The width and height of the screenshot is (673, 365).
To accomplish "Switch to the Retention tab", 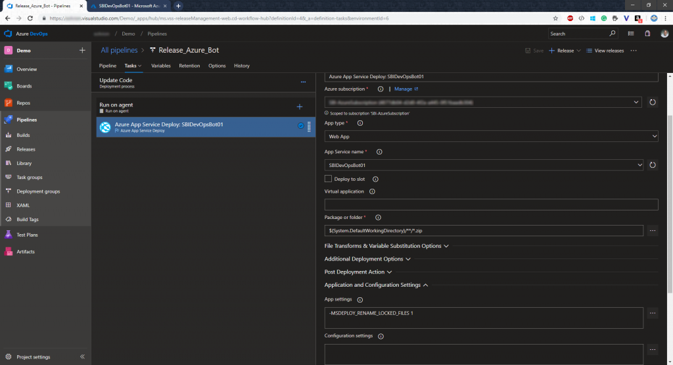I will tap(189, 66).
